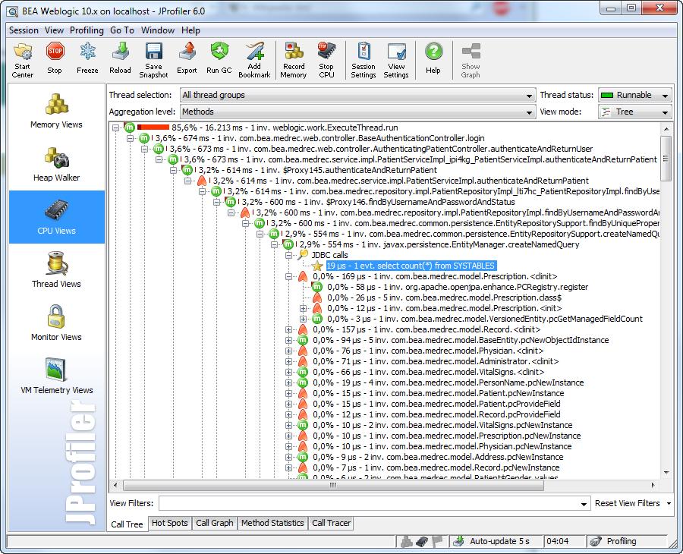683x554 pixels.
Task: Open the Profiling menu
Action: 87,30
